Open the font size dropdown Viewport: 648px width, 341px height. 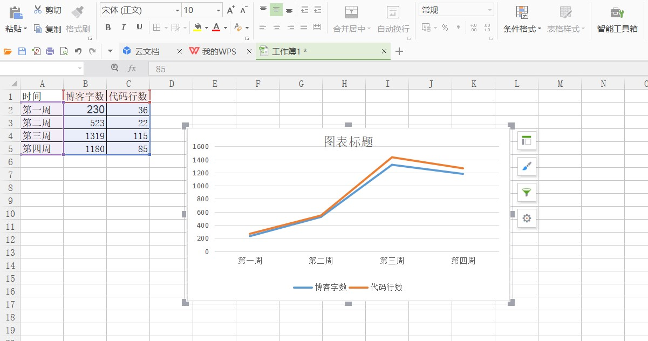(x=219, y=10)
